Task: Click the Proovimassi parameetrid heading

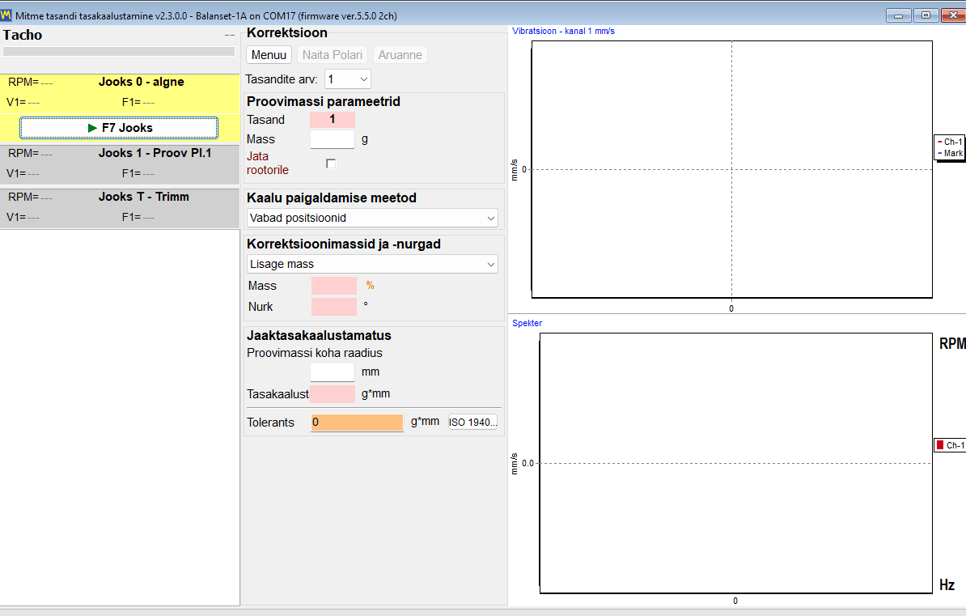Action: pyautogui.click(x=324, y=101)
